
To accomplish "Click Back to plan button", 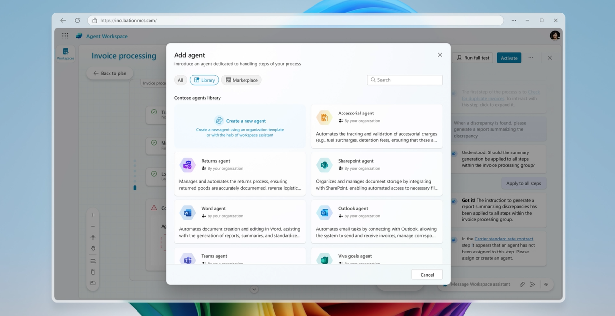I will (x=109, y=73).
